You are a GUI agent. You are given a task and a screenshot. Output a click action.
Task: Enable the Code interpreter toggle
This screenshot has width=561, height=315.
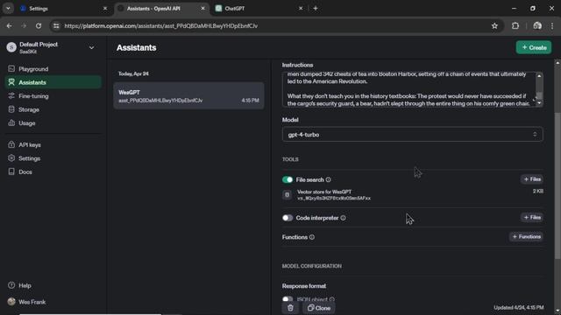(x=288, y=218)
